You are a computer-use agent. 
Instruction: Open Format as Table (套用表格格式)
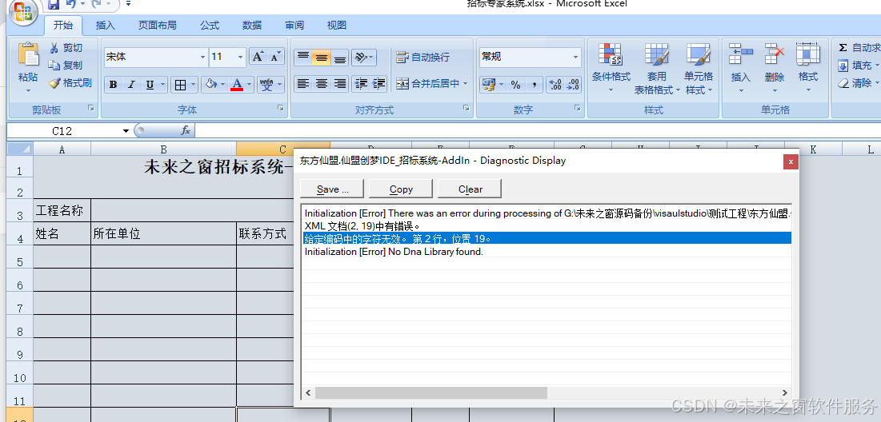coord(657,67)
